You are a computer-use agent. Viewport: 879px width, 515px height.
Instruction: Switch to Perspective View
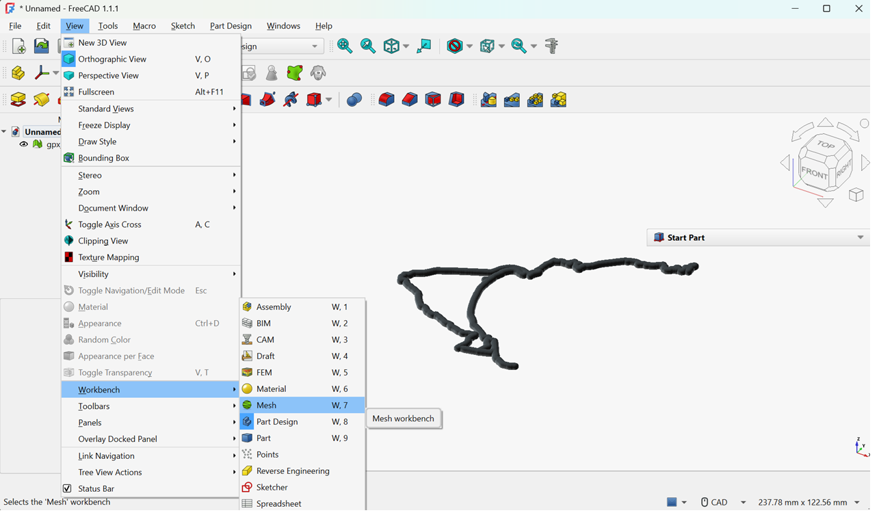pyautogui.click(x=150, y=75)
